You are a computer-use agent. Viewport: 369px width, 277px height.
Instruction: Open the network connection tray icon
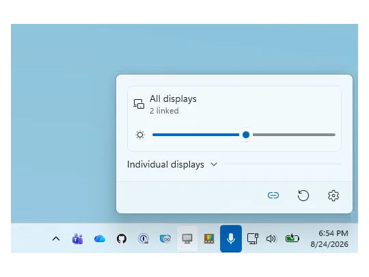253,239
